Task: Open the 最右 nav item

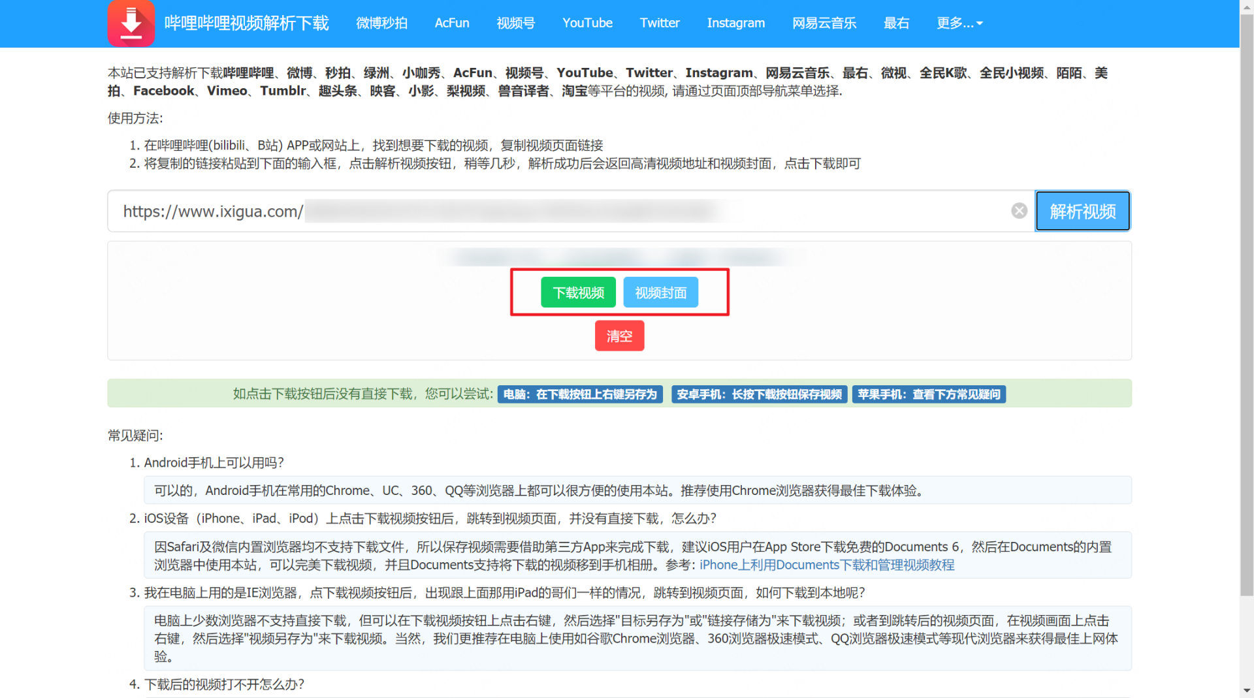Action: click(x=896, y=23)
